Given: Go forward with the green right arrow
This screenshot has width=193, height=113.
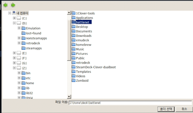Looking at the screenshot, I should point(13,5).
